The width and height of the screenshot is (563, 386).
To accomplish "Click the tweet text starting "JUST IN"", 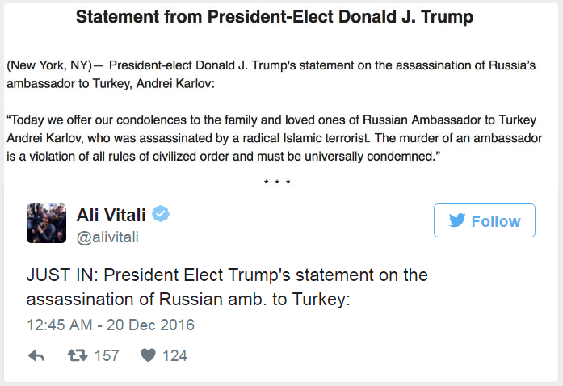I will click(x=226, y=275).
